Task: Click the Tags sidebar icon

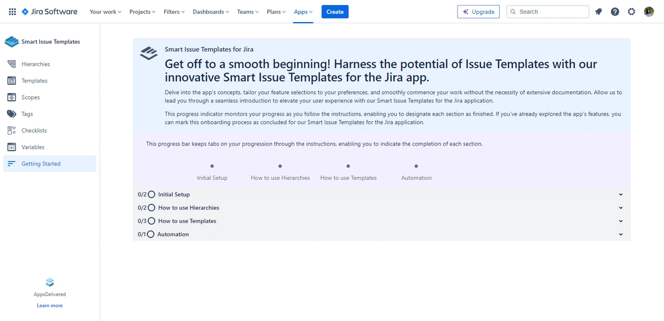Action: (x=12, y=114)
